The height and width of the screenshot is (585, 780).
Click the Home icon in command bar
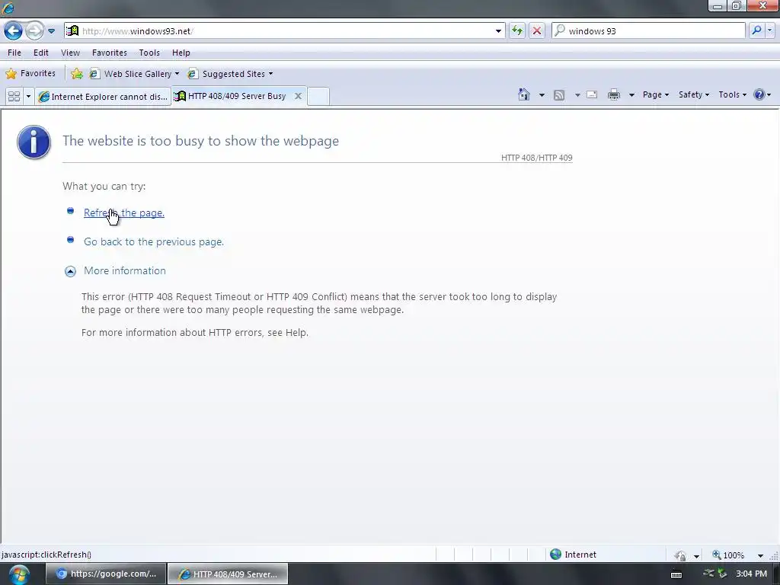click(524, 94)
